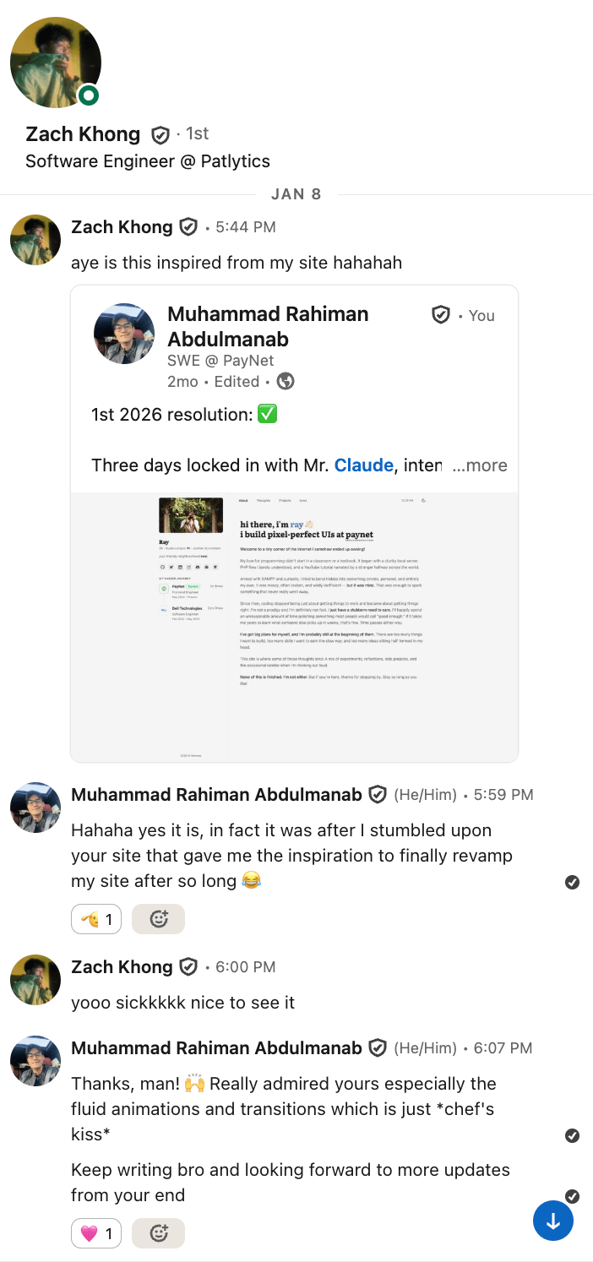Click the verified badge on the shared post author name
Image resolution: width=593 pixels, height=1262 pixels.
(x=441, y=314)
